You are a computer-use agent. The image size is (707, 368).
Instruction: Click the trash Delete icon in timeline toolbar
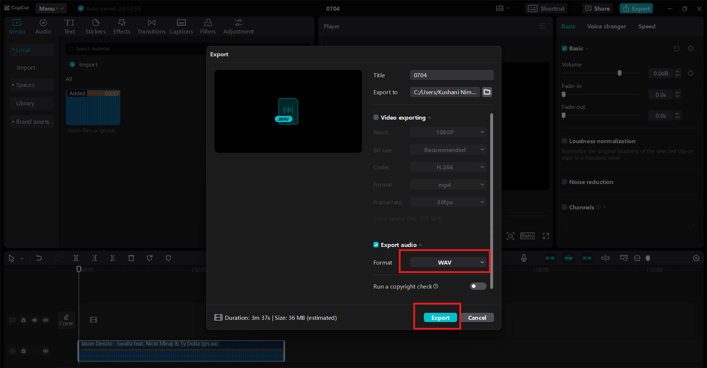[x=131, y=258]
